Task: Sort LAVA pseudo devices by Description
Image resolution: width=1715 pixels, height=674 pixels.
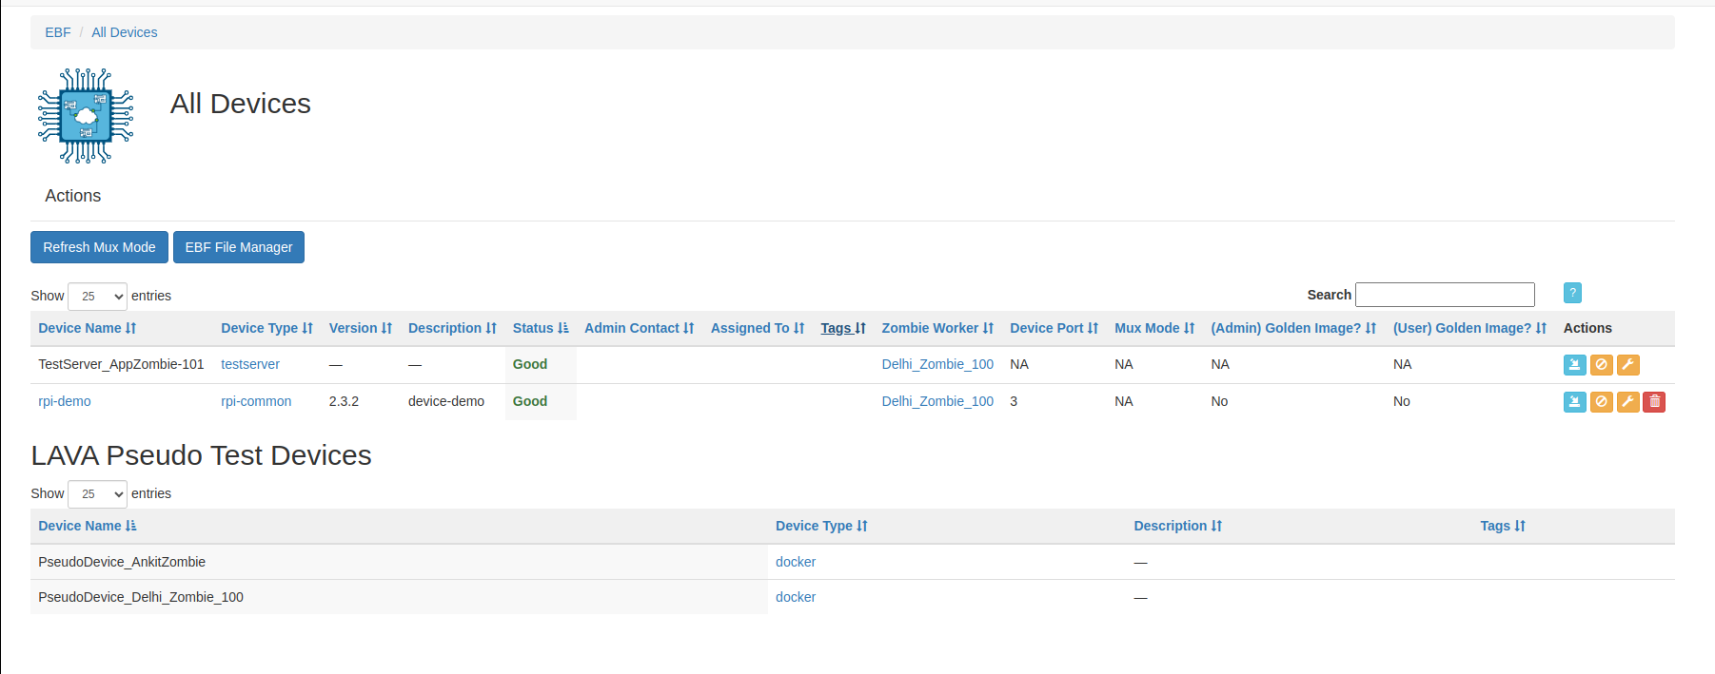Action: [x=1177, y=526]
